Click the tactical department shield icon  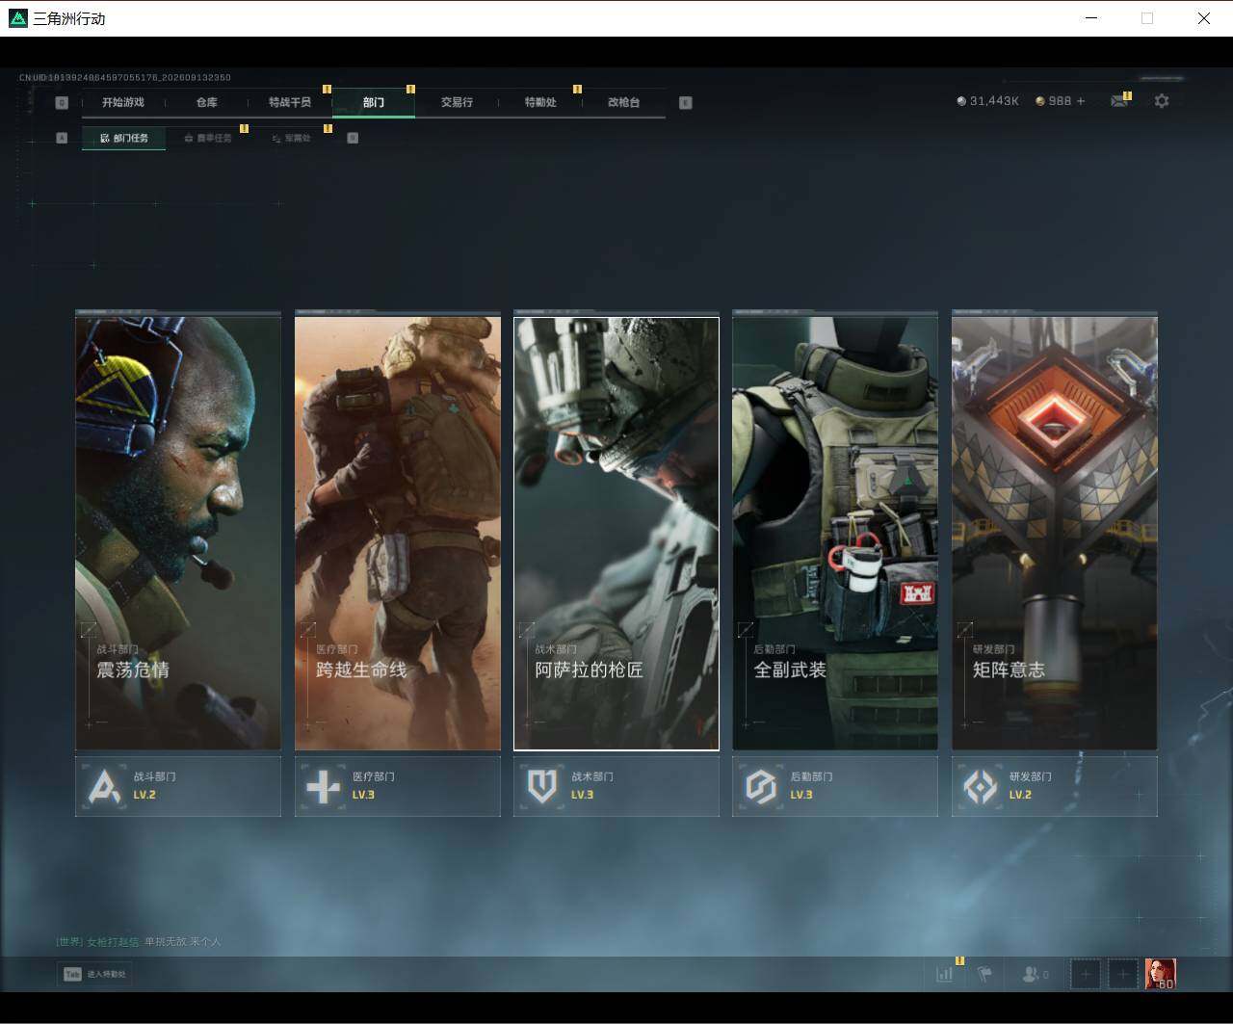(542, 787)
